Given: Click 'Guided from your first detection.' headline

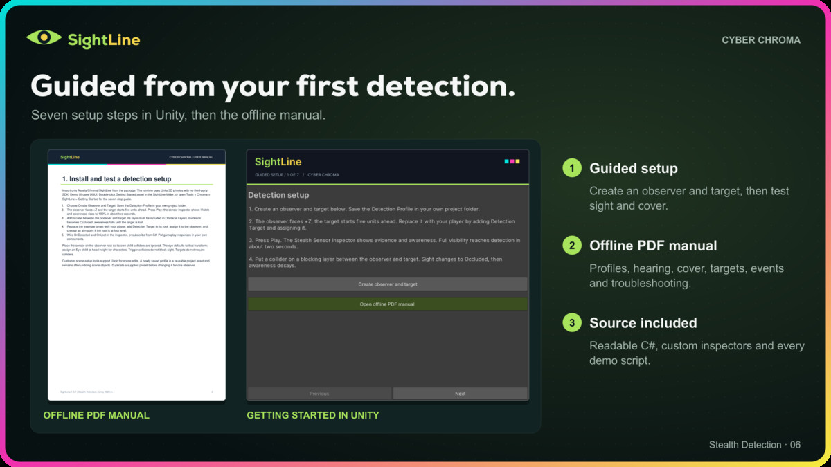Looking at the screenshot, I should [x=273, y=86].
